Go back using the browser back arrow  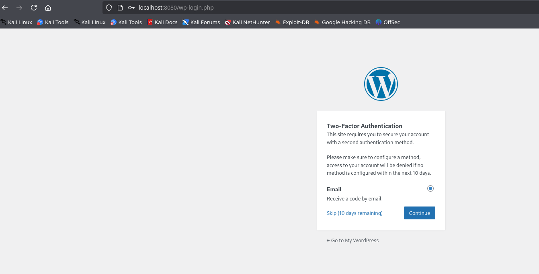point(5,8)
